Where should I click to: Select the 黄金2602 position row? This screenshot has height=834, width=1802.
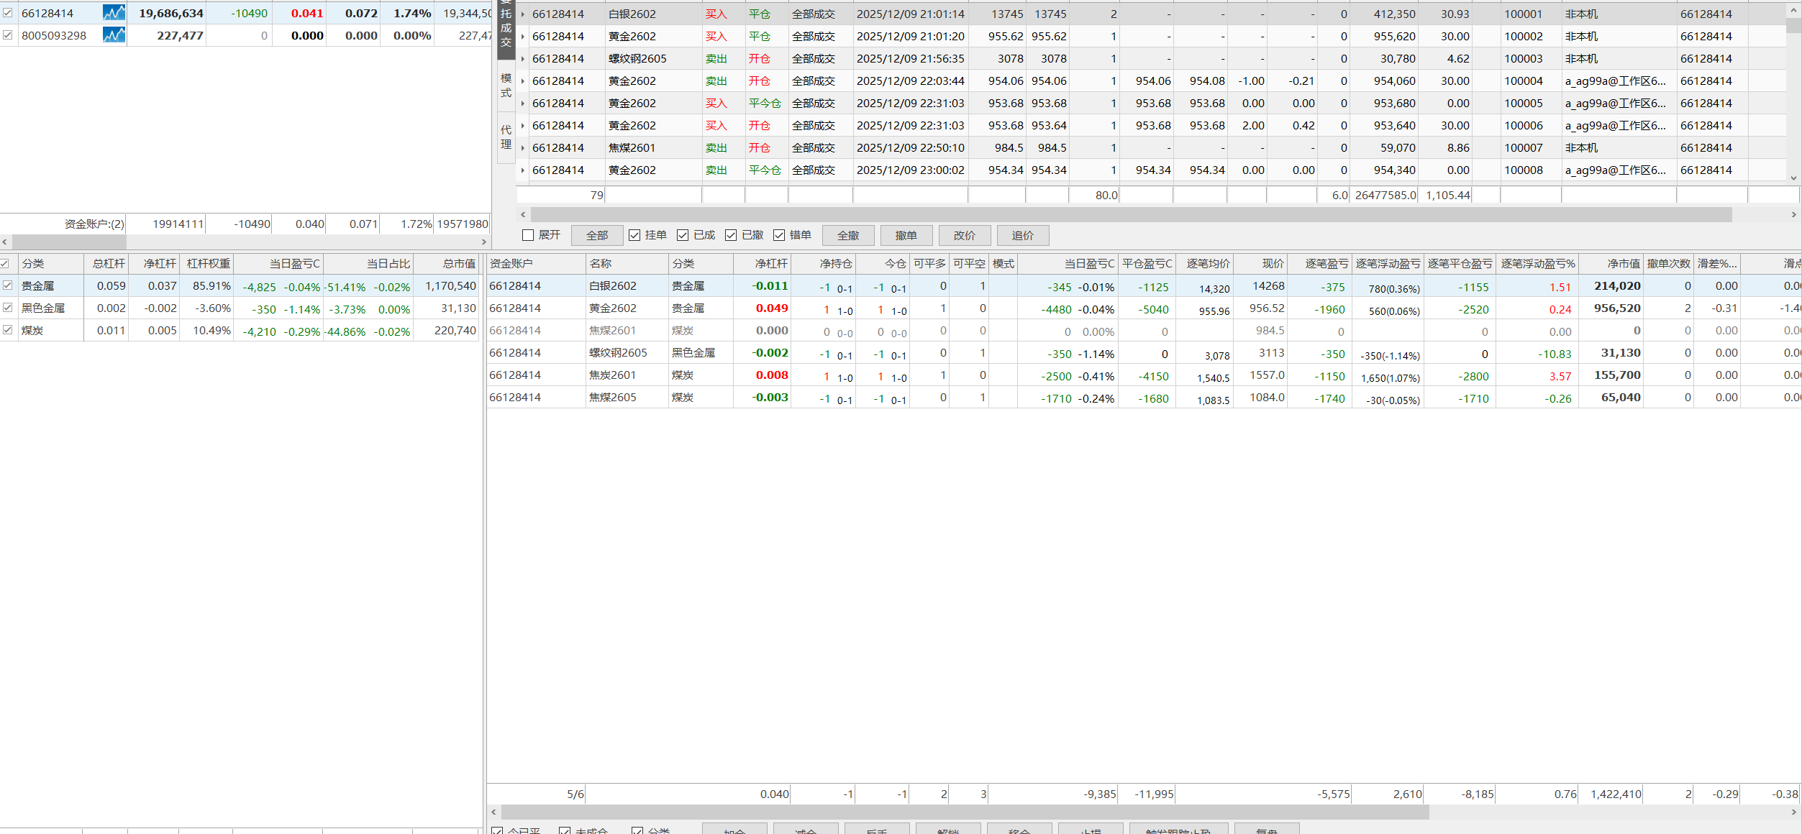613,308
